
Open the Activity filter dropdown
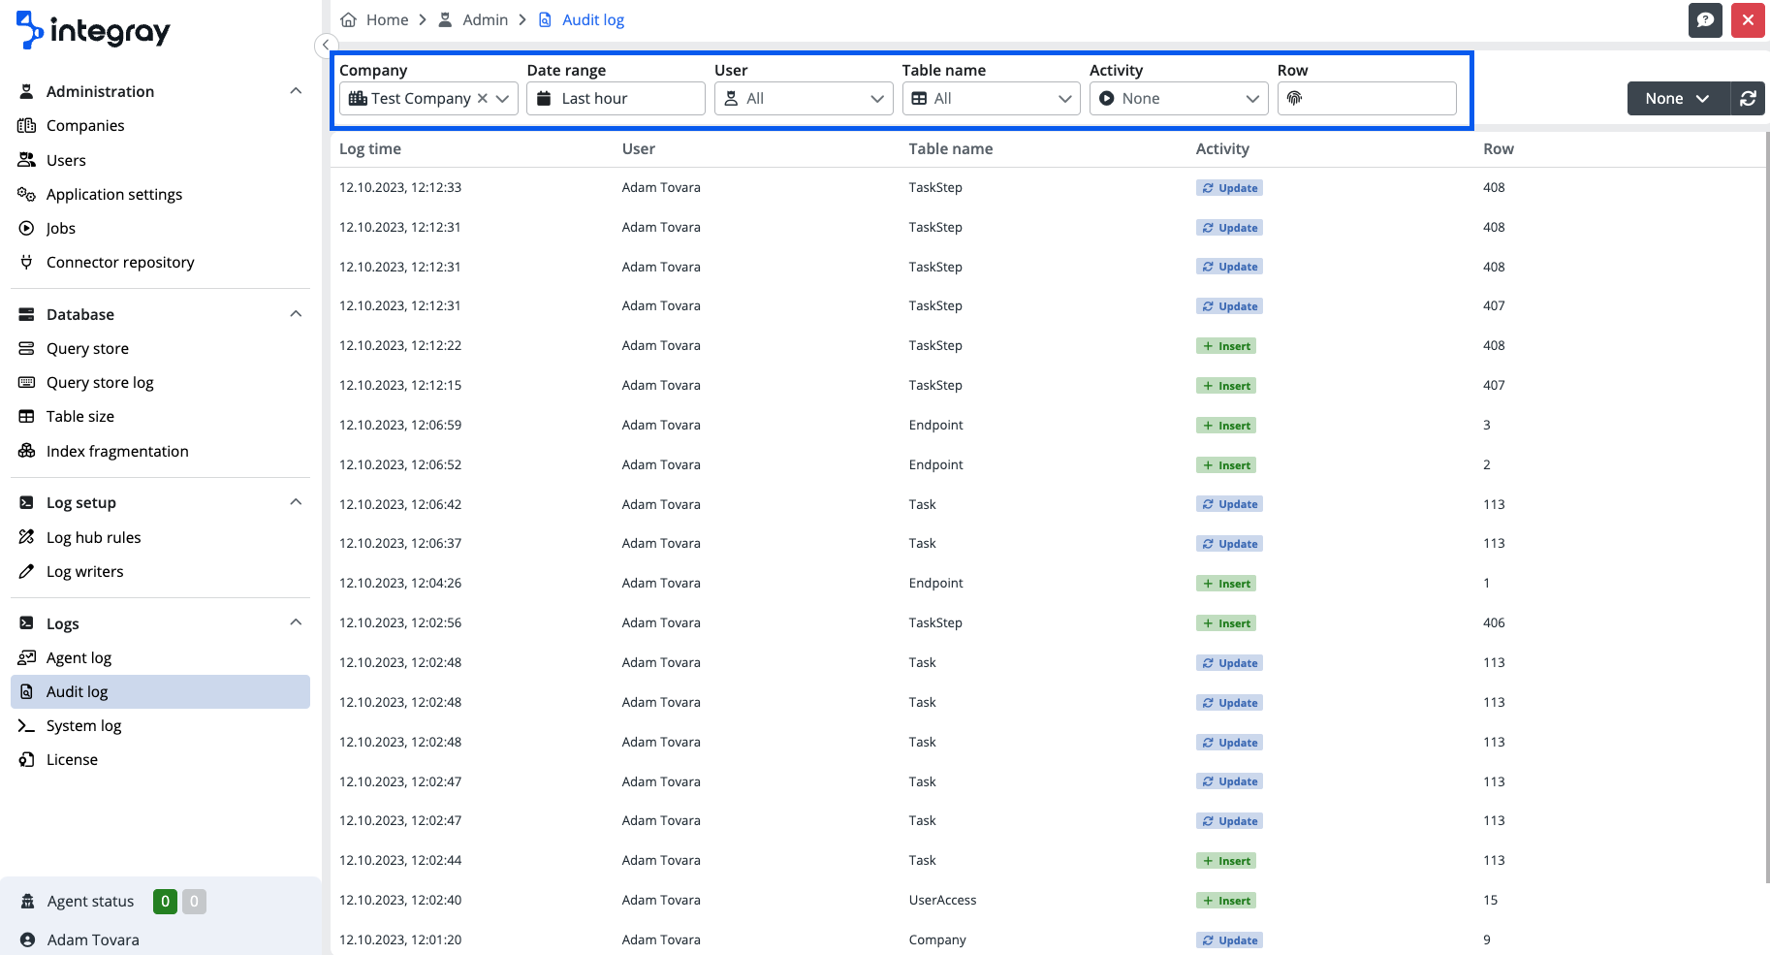(1178, 99)
